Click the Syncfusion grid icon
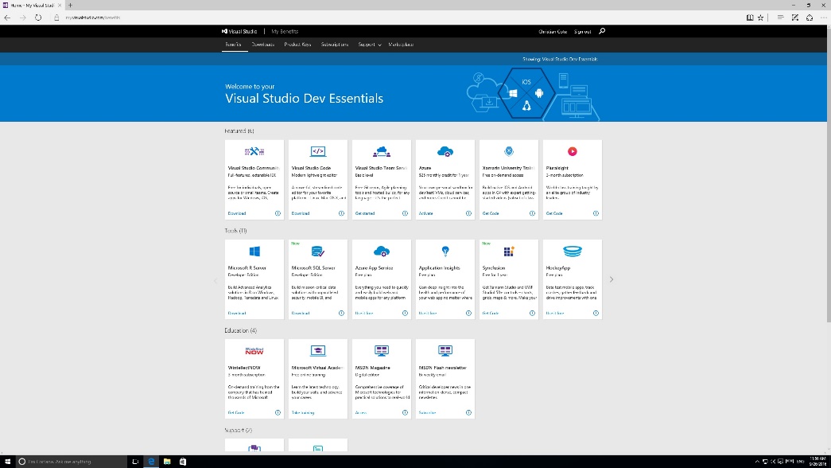831x468 pixels. 509,252
